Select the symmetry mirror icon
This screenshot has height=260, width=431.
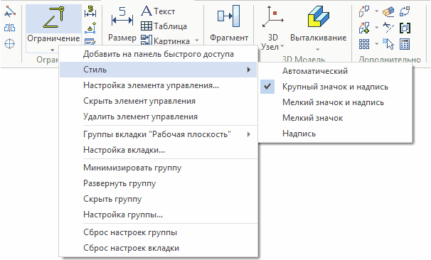pos(10,28)
